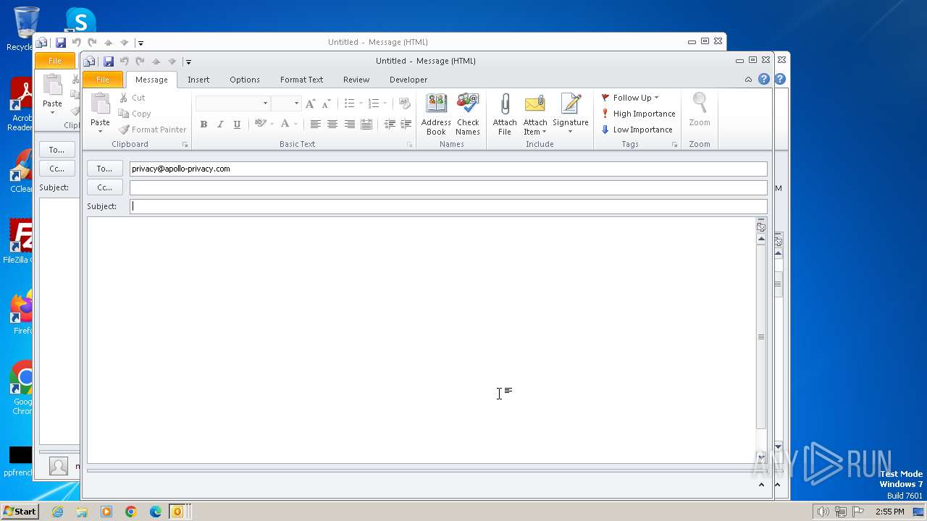The width and height of the screenshot is (927, 521).
Task: Open the font size dropdown
Action: pos(296,103)
